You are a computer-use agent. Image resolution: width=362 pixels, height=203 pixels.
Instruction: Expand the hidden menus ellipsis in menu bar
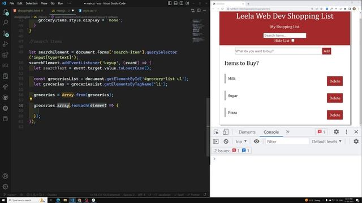[69, 3]
